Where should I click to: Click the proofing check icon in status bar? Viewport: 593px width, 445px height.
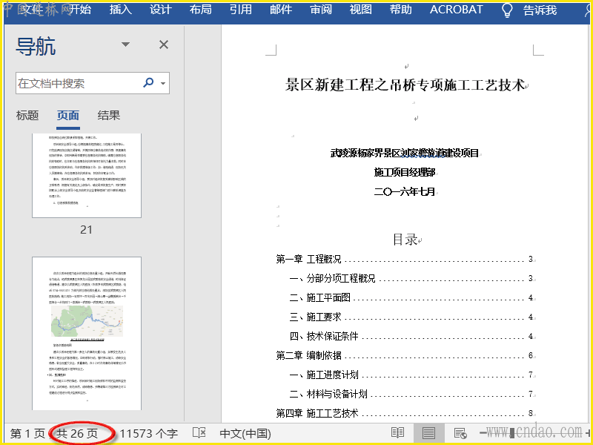click(x=199, y=433)
